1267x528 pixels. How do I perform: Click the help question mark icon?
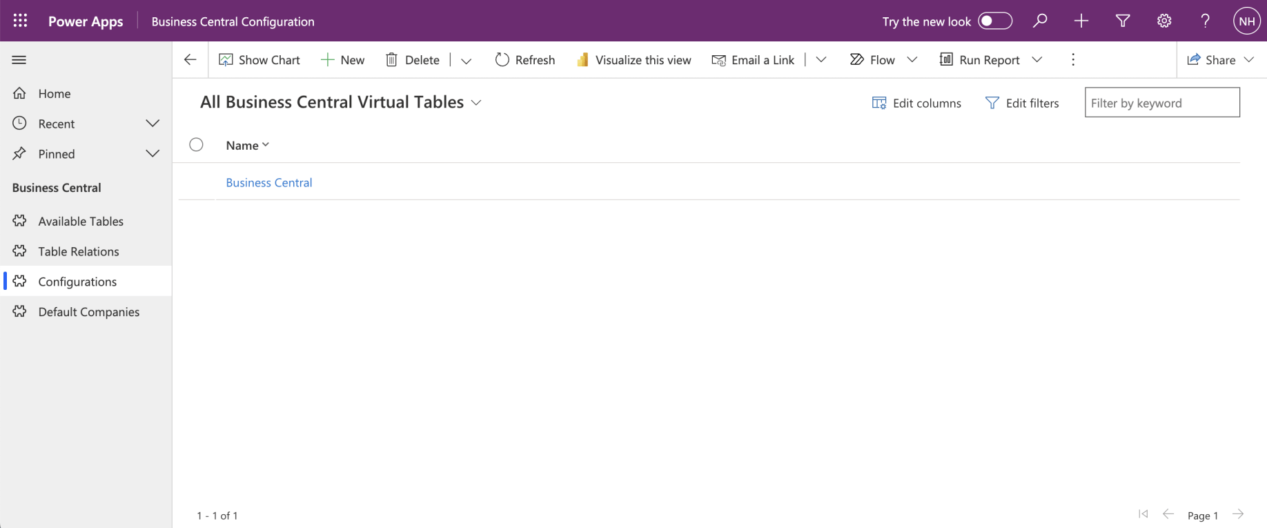point(1205,21)
